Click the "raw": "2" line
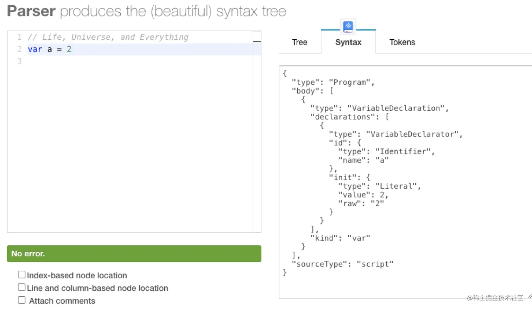The height and width of the screenshot is (310, 532). [x=361, y=203]
